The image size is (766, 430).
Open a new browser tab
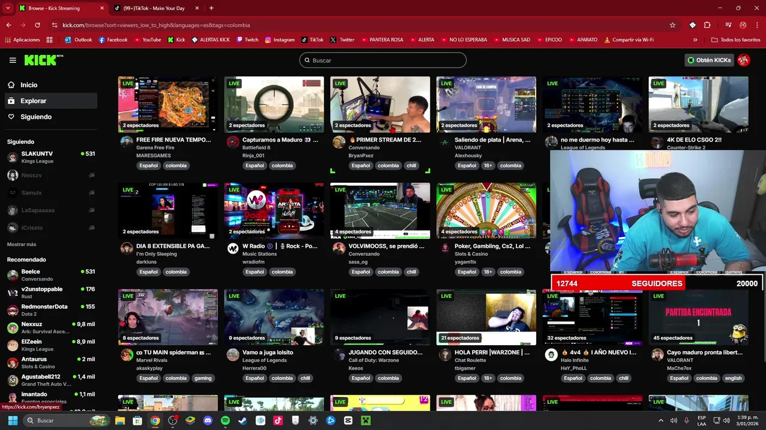(x=211, y=8)
